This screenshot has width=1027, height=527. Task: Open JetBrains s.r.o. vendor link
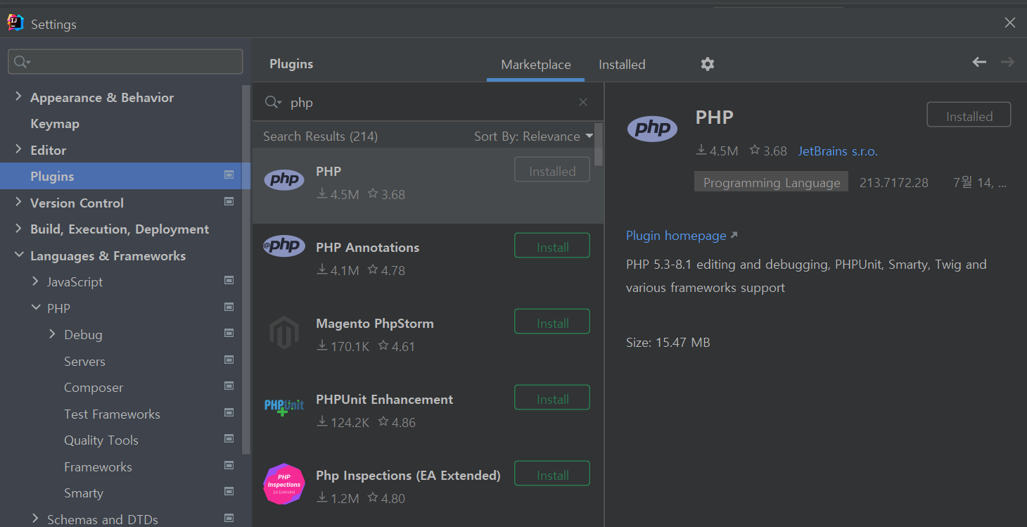838,151
